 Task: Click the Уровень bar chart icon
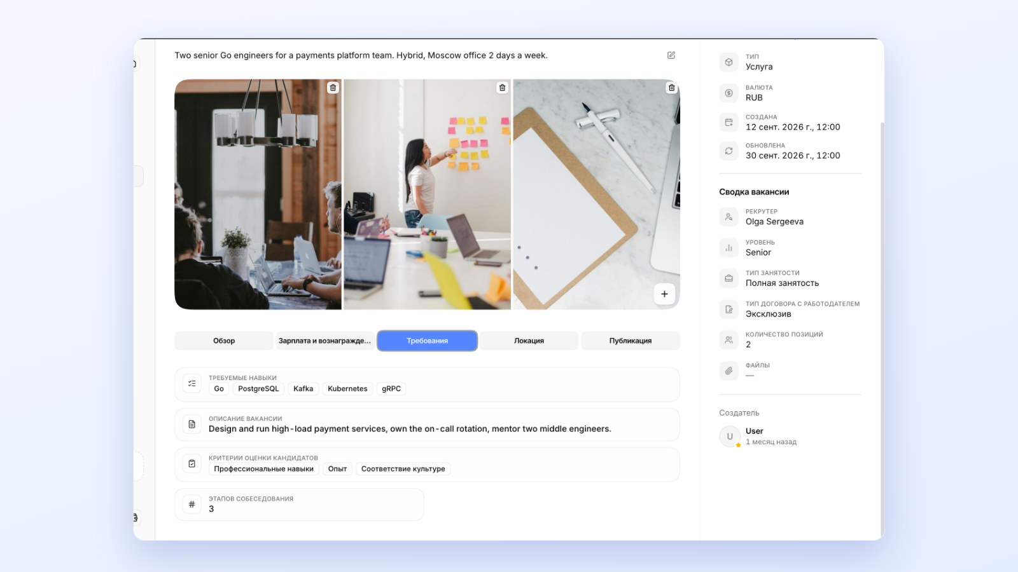(729, 248)
